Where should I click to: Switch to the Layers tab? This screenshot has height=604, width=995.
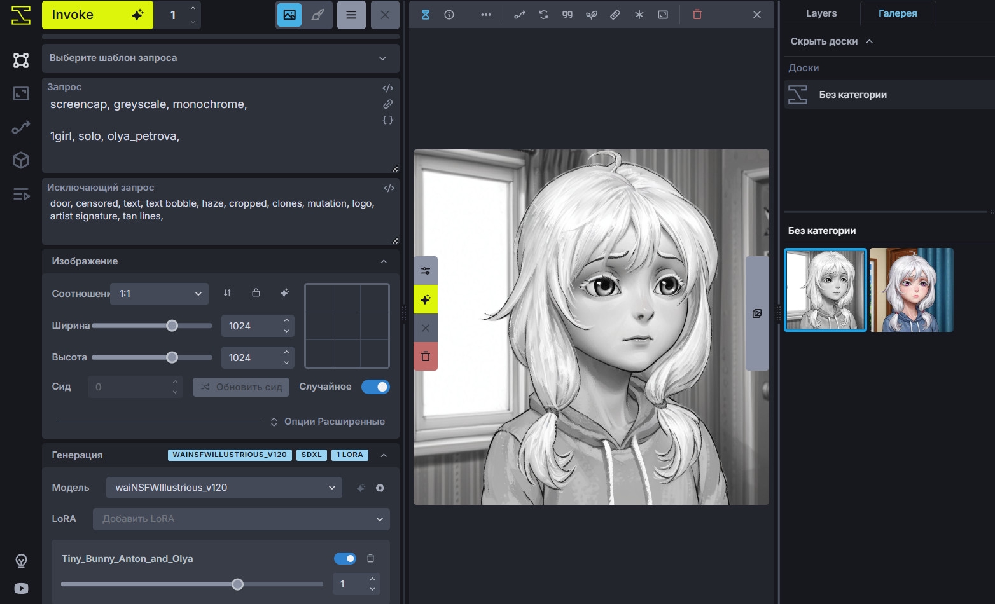click(x=821, y=13)
